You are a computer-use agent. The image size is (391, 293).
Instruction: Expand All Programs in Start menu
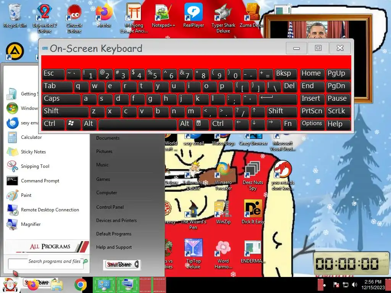click(x=47, y=246)
